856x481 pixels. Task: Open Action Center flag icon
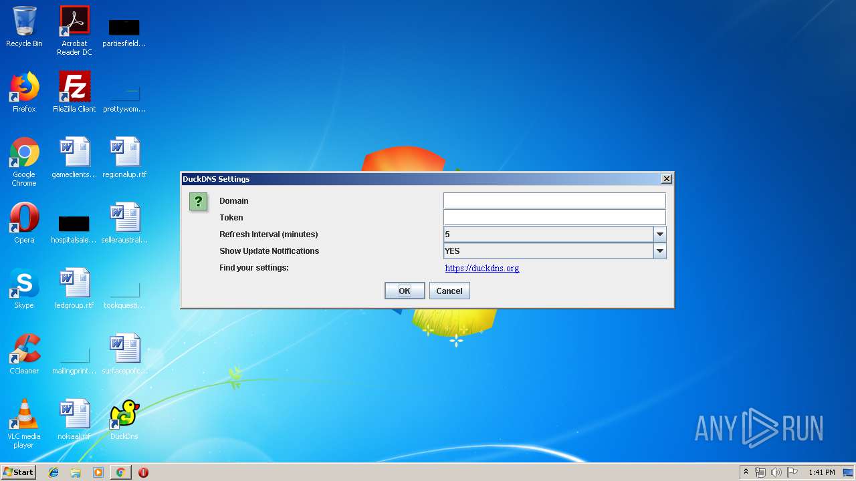(792, 472)
